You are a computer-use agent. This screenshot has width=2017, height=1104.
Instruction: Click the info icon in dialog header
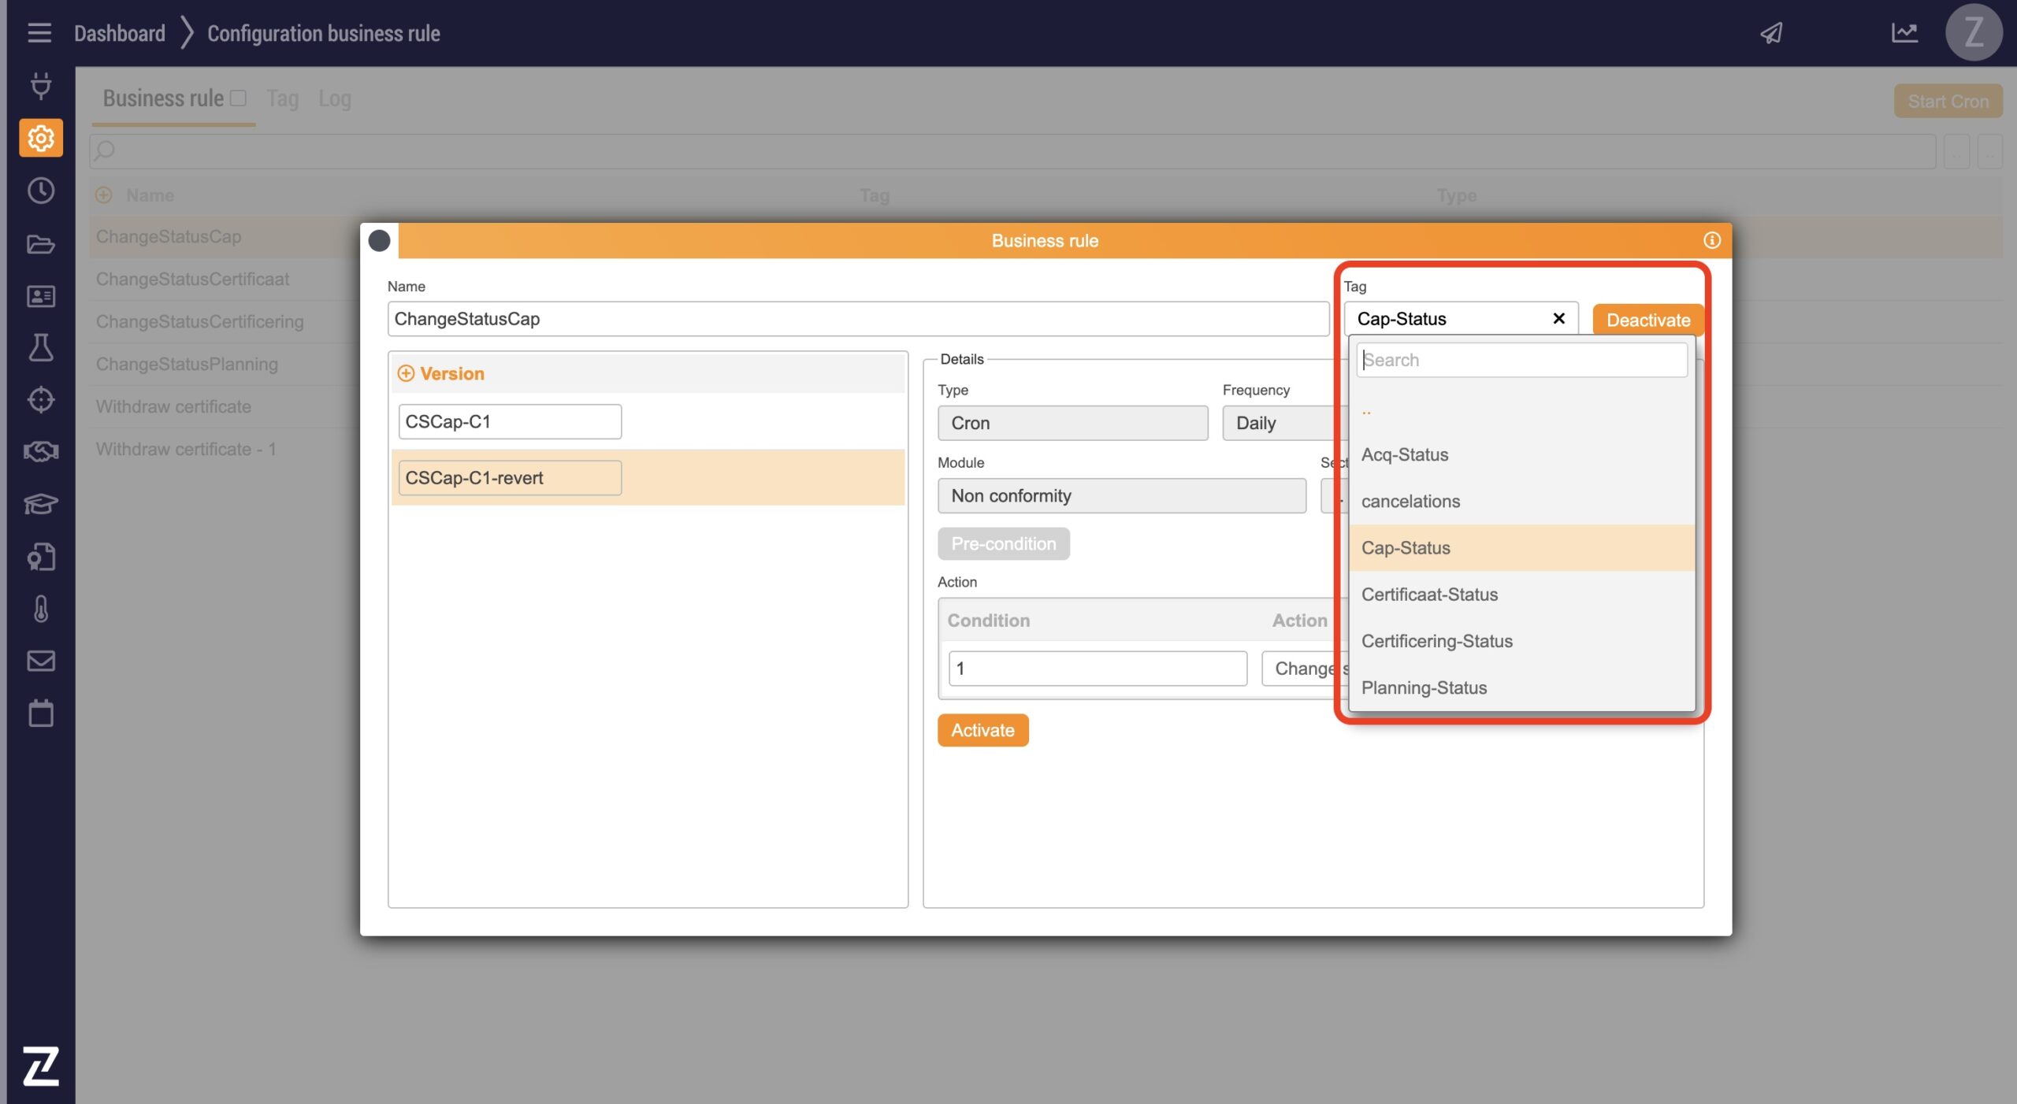coord(1711,240)
